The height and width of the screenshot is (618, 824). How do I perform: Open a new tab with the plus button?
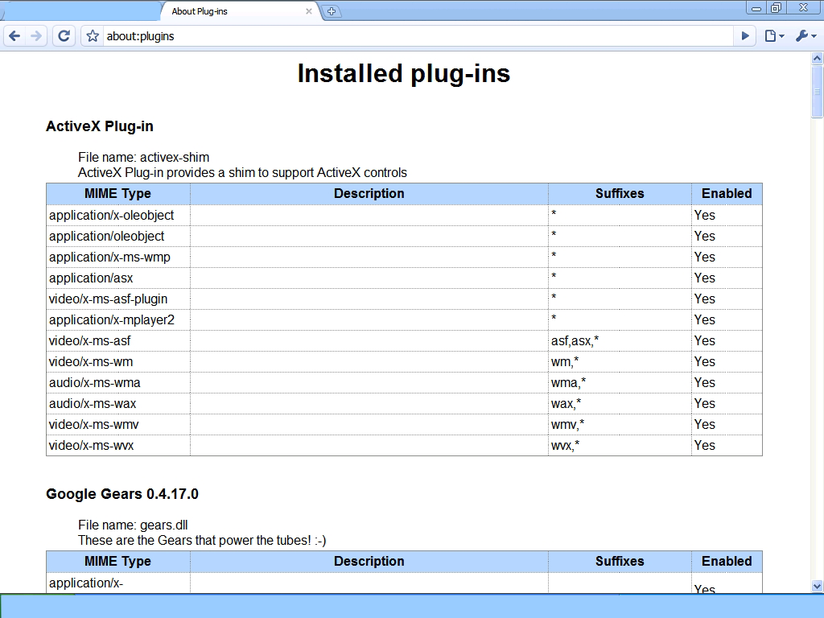332,11
